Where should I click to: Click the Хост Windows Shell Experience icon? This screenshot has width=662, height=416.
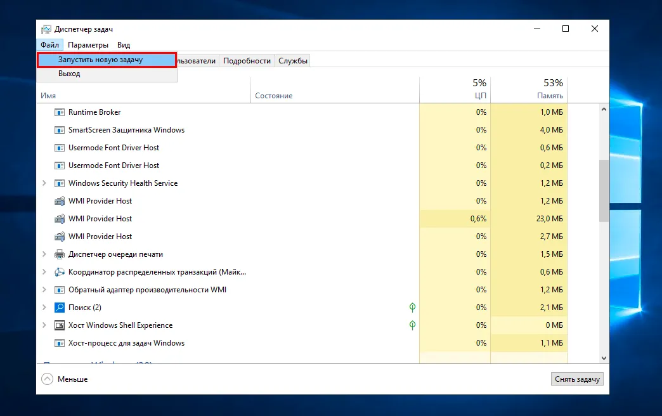coord(60,325)
